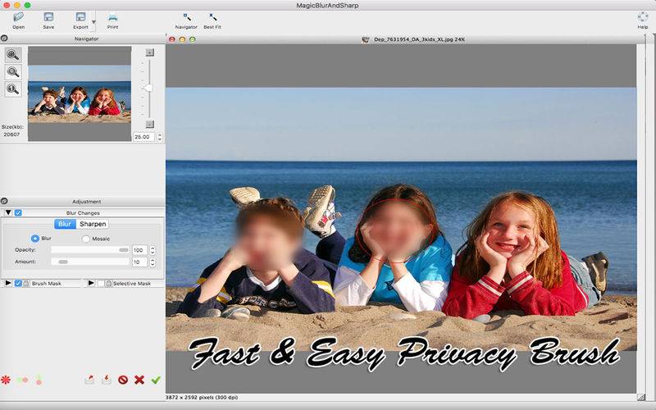Click the Size(kb) value 20607
The height and width of the screenshot is (410, 656).
[x=11, y=134]
